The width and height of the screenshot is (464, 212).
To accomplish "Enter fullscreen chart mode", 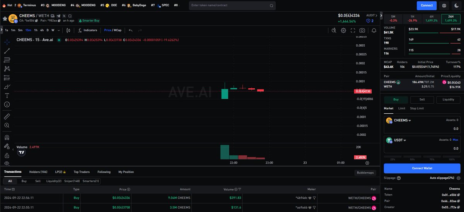I will pos(353,30).
